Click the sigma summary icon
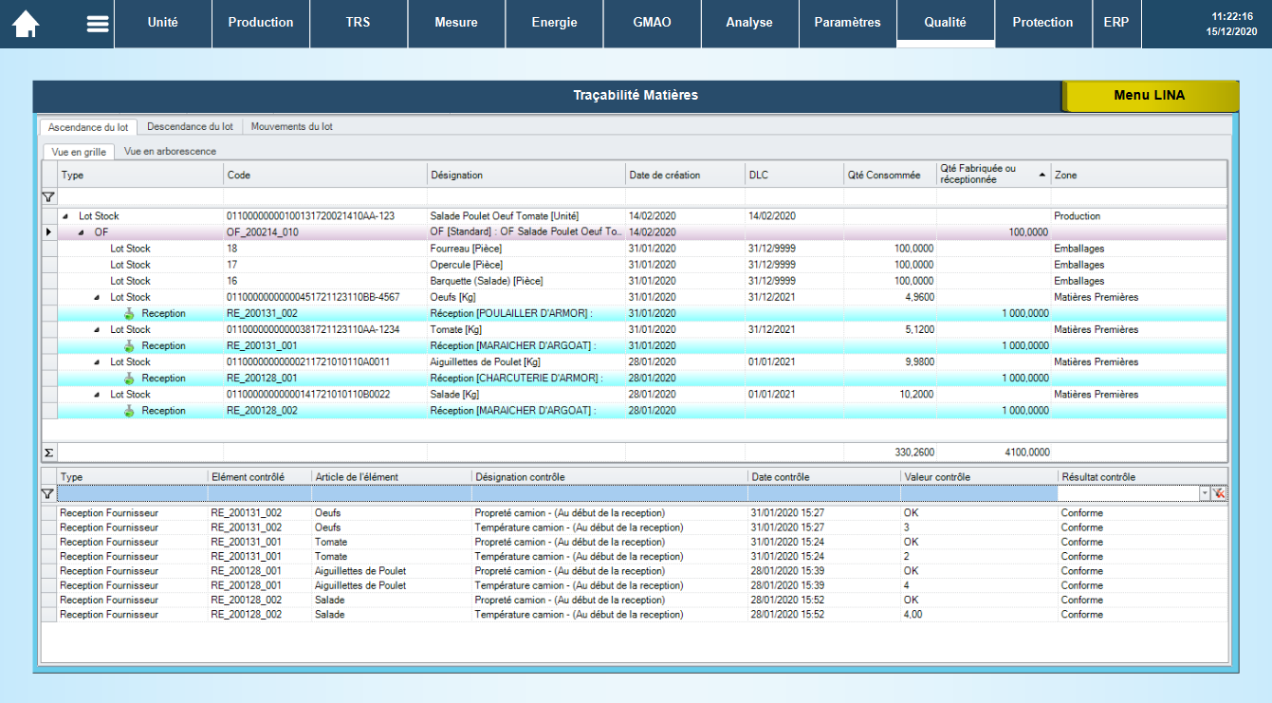Image resolution: width=1272 pixels, height=703 pixels. (x=48, y=453)
